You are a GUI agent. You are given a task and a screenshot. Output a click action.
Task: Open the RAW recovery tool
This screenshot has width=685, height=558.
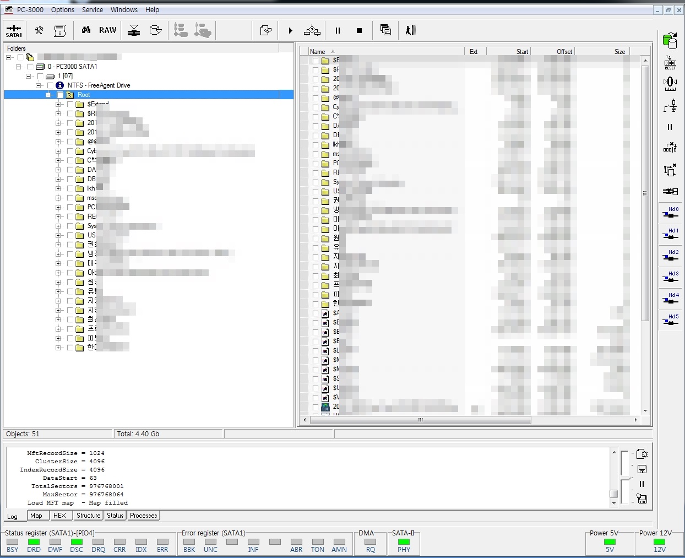pyautogui.click(x=107, y=31)
